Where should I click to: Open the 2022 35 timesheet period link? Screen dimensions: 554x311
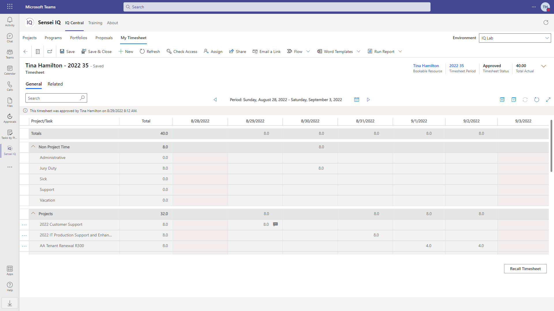[x=456, y=66]
